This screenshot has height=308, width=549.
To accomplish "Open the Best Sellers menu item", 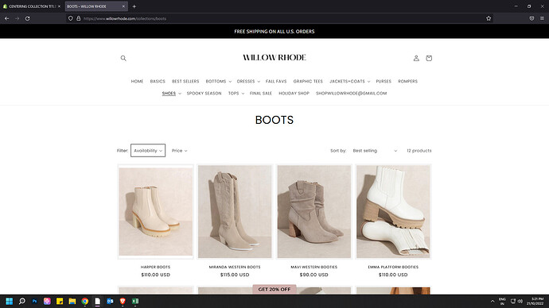I will 185,81.
